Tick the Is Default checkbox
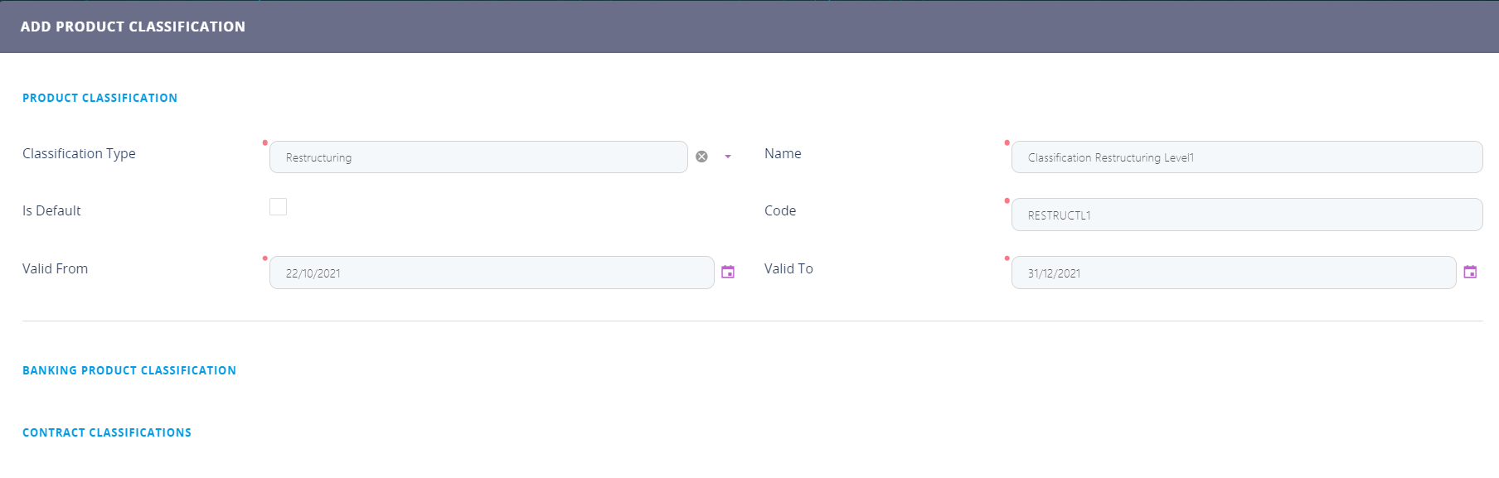The image size is (1499, 478). pos(279,207)
